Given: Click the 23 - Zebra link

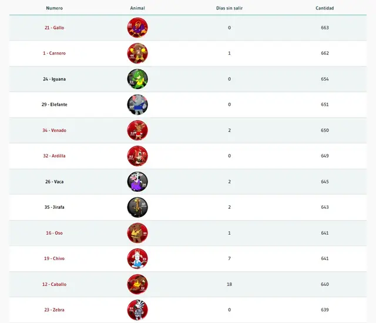Looking at the screenshot, I should tap(55, 310).
